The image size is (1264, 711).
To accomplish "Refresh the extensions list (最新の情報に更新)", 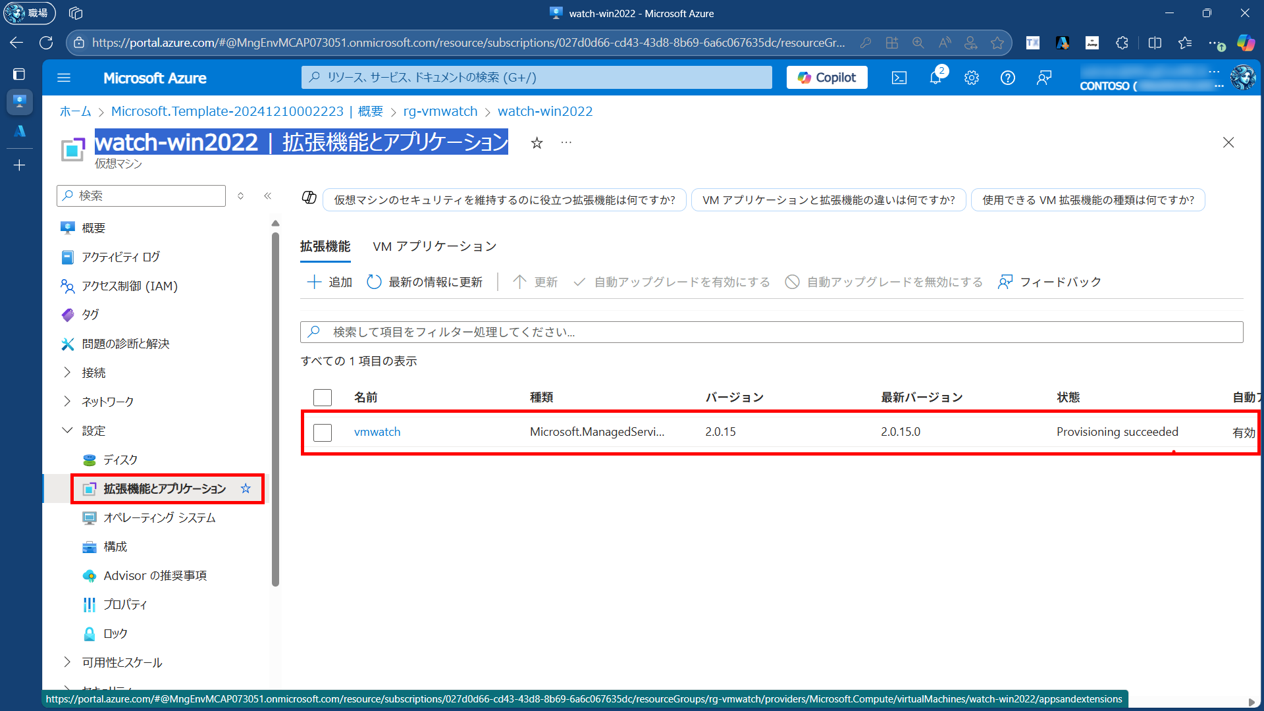I will [425, 282].
